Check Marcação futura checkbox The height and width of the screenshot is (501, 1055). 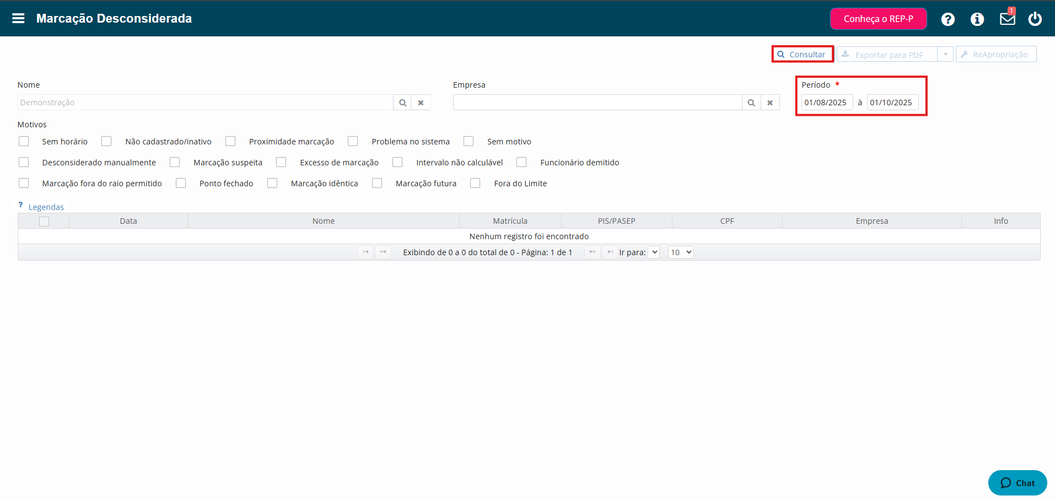[377, 183]
